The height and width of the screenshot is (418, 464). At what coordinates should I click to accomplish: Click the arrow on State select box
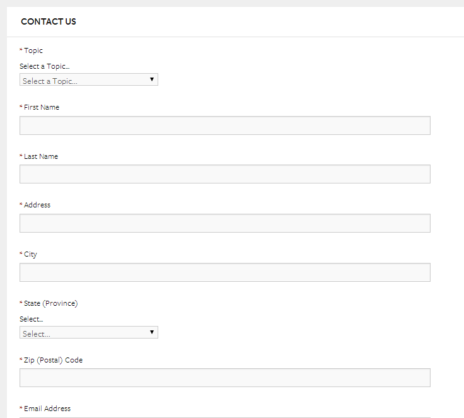pos(152,332)
